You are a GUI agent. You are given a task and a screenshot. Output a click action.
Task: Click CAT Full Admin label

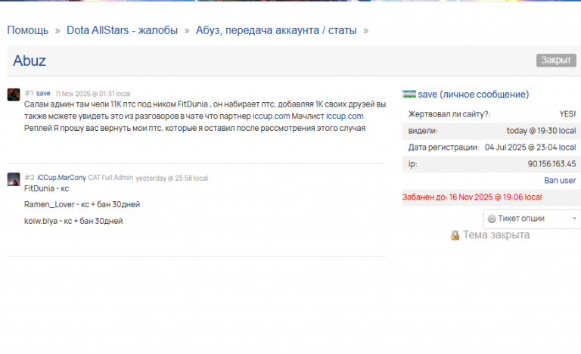tap(110, 178)
